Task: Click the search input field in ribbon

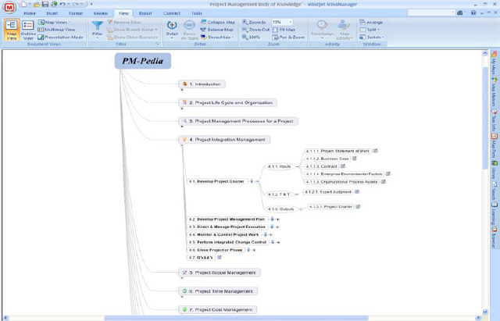Action: click(x=430, y=12)
